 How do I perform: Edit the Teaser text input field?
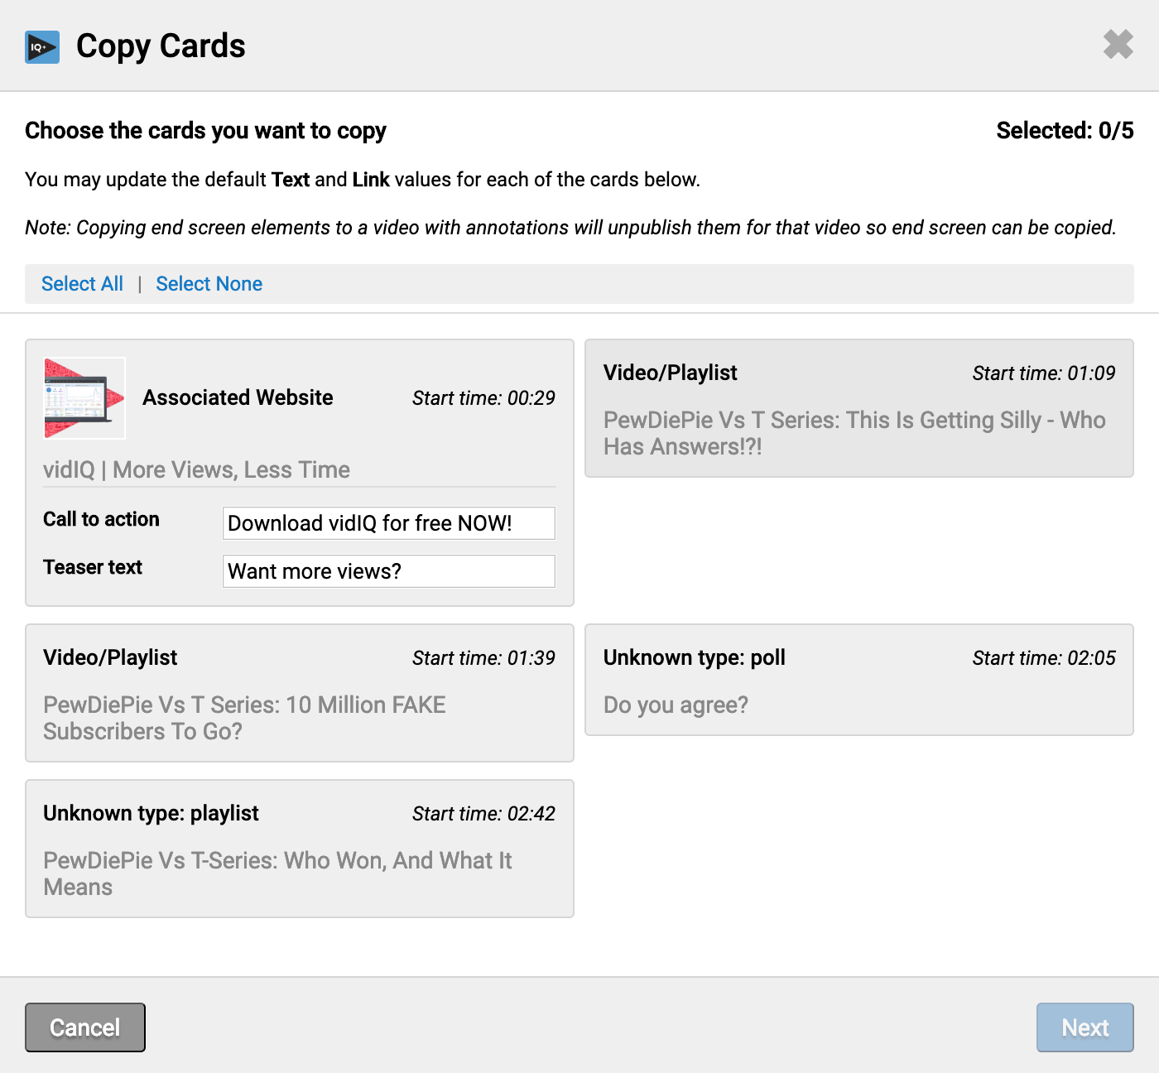point(389,571)
